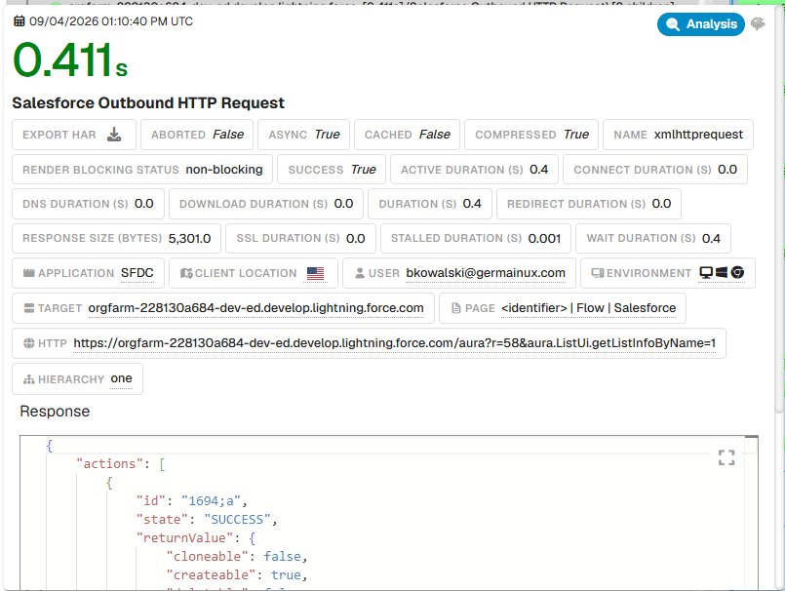This screenshot has height=591, width=785.
Task: Download the HAR export icon
Action: (114, 135)
